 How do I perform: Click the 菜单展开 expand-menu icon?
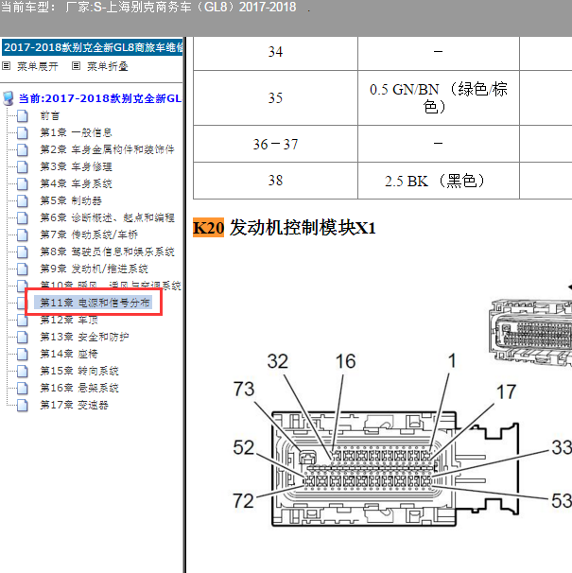[x=6, y=66]
